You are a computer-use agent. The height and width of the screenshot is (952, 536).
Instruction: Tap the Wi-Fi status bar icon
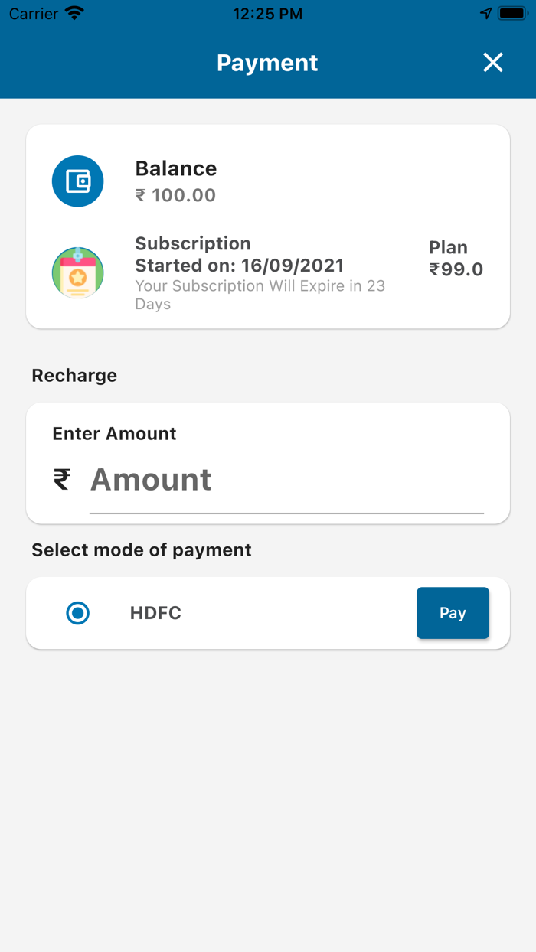click(74, 14)
